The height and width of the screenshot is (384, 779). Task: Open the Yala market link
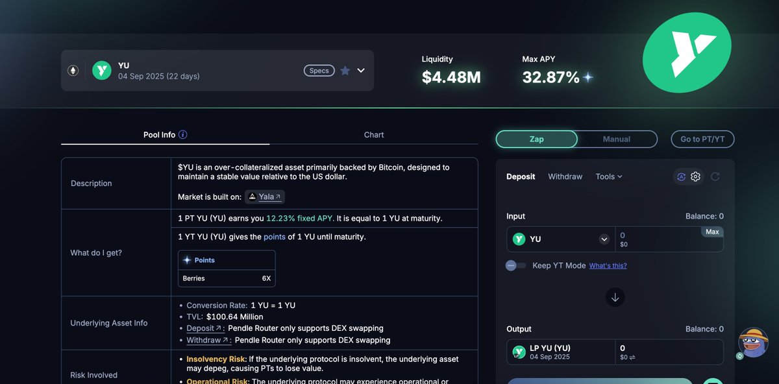tap(265, 197)
